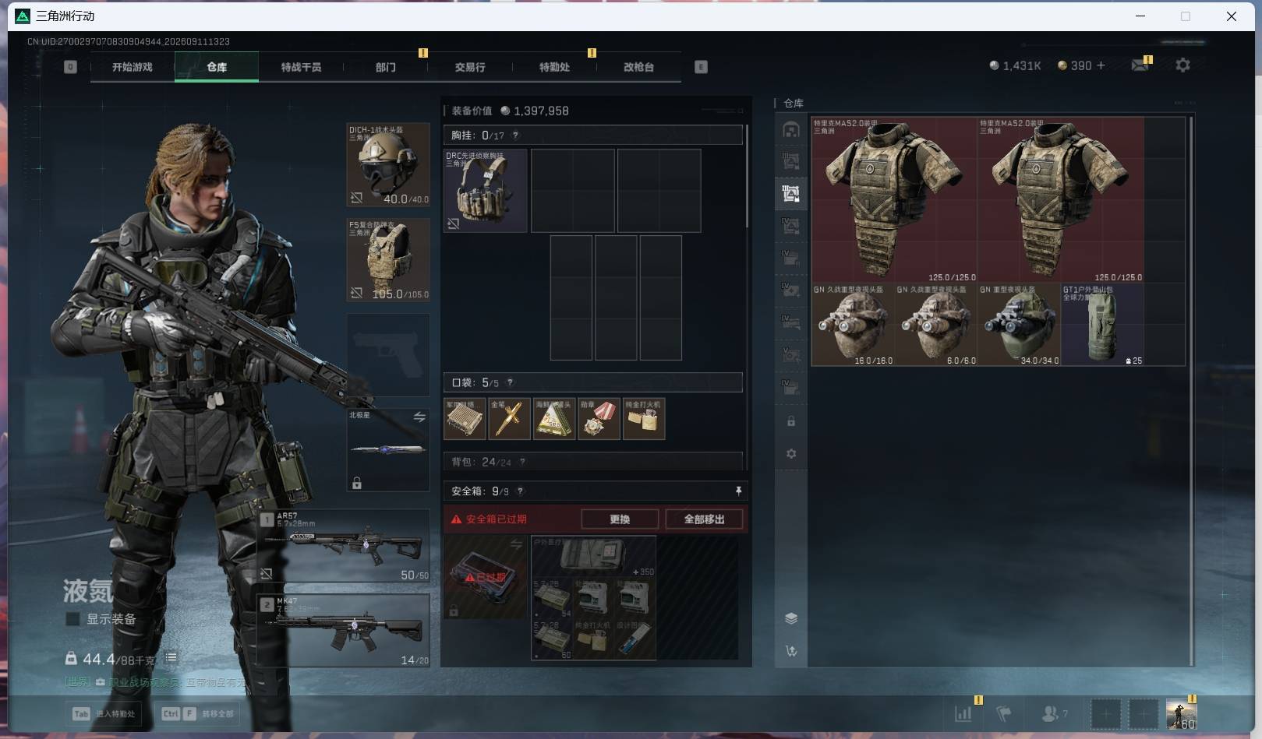Viewport: 1262px width, 739px height.
Task: Add premium currency with the plus button
Action: (x=1101, y=65)
